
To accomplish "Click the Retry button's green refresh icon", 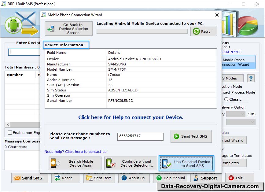I will pyautogui.click(x=196, y=31).
